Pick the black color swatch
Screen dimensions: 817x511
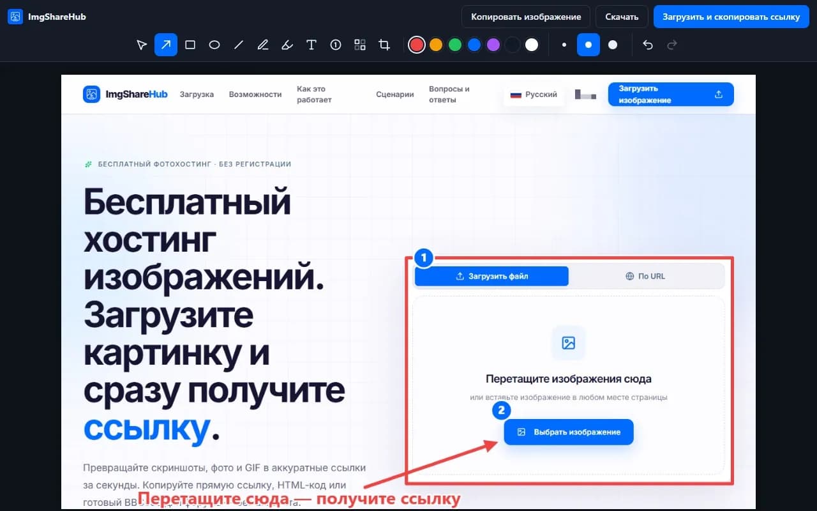pos(513,45)
